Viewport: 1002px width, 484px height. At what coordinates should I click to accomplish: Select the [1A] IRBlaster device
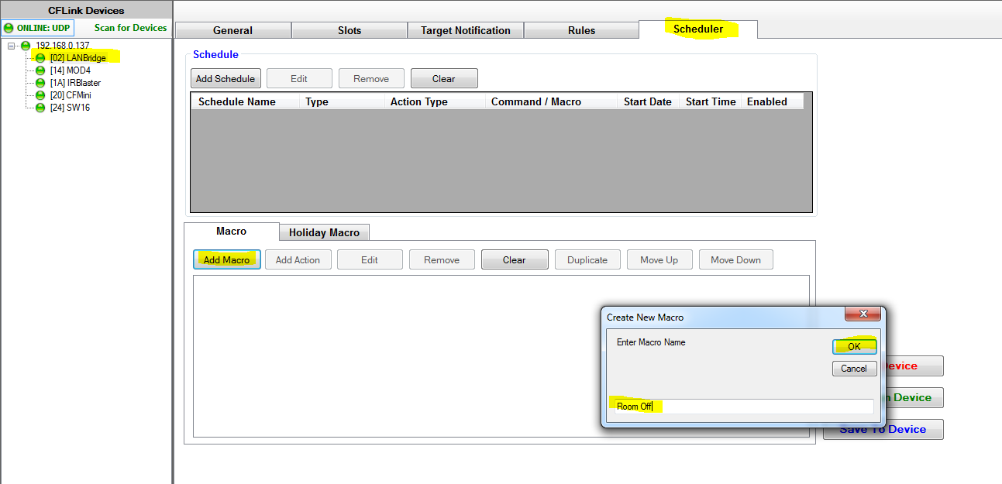(x=75, y=83)
